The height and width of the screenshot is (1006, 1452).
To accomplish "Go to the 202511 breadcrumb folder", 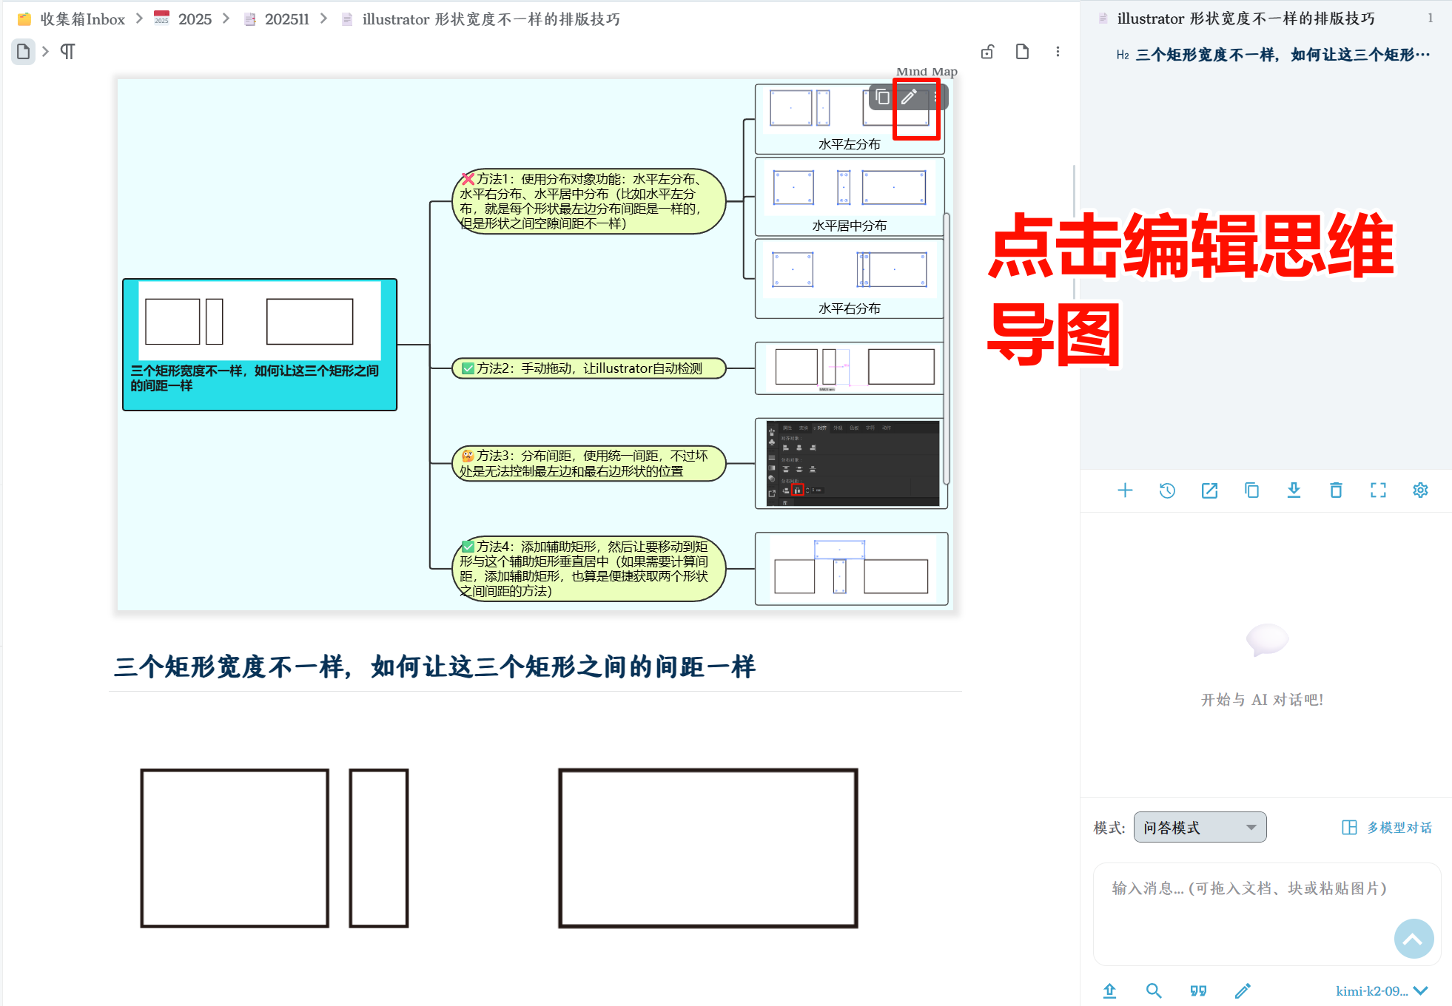I will click(286, 19).
